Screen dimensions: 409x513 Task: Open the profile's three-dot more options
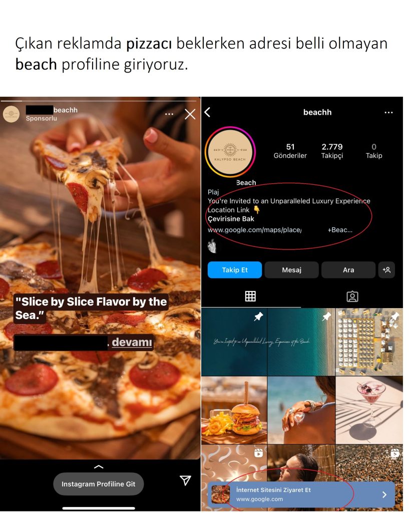388,113
